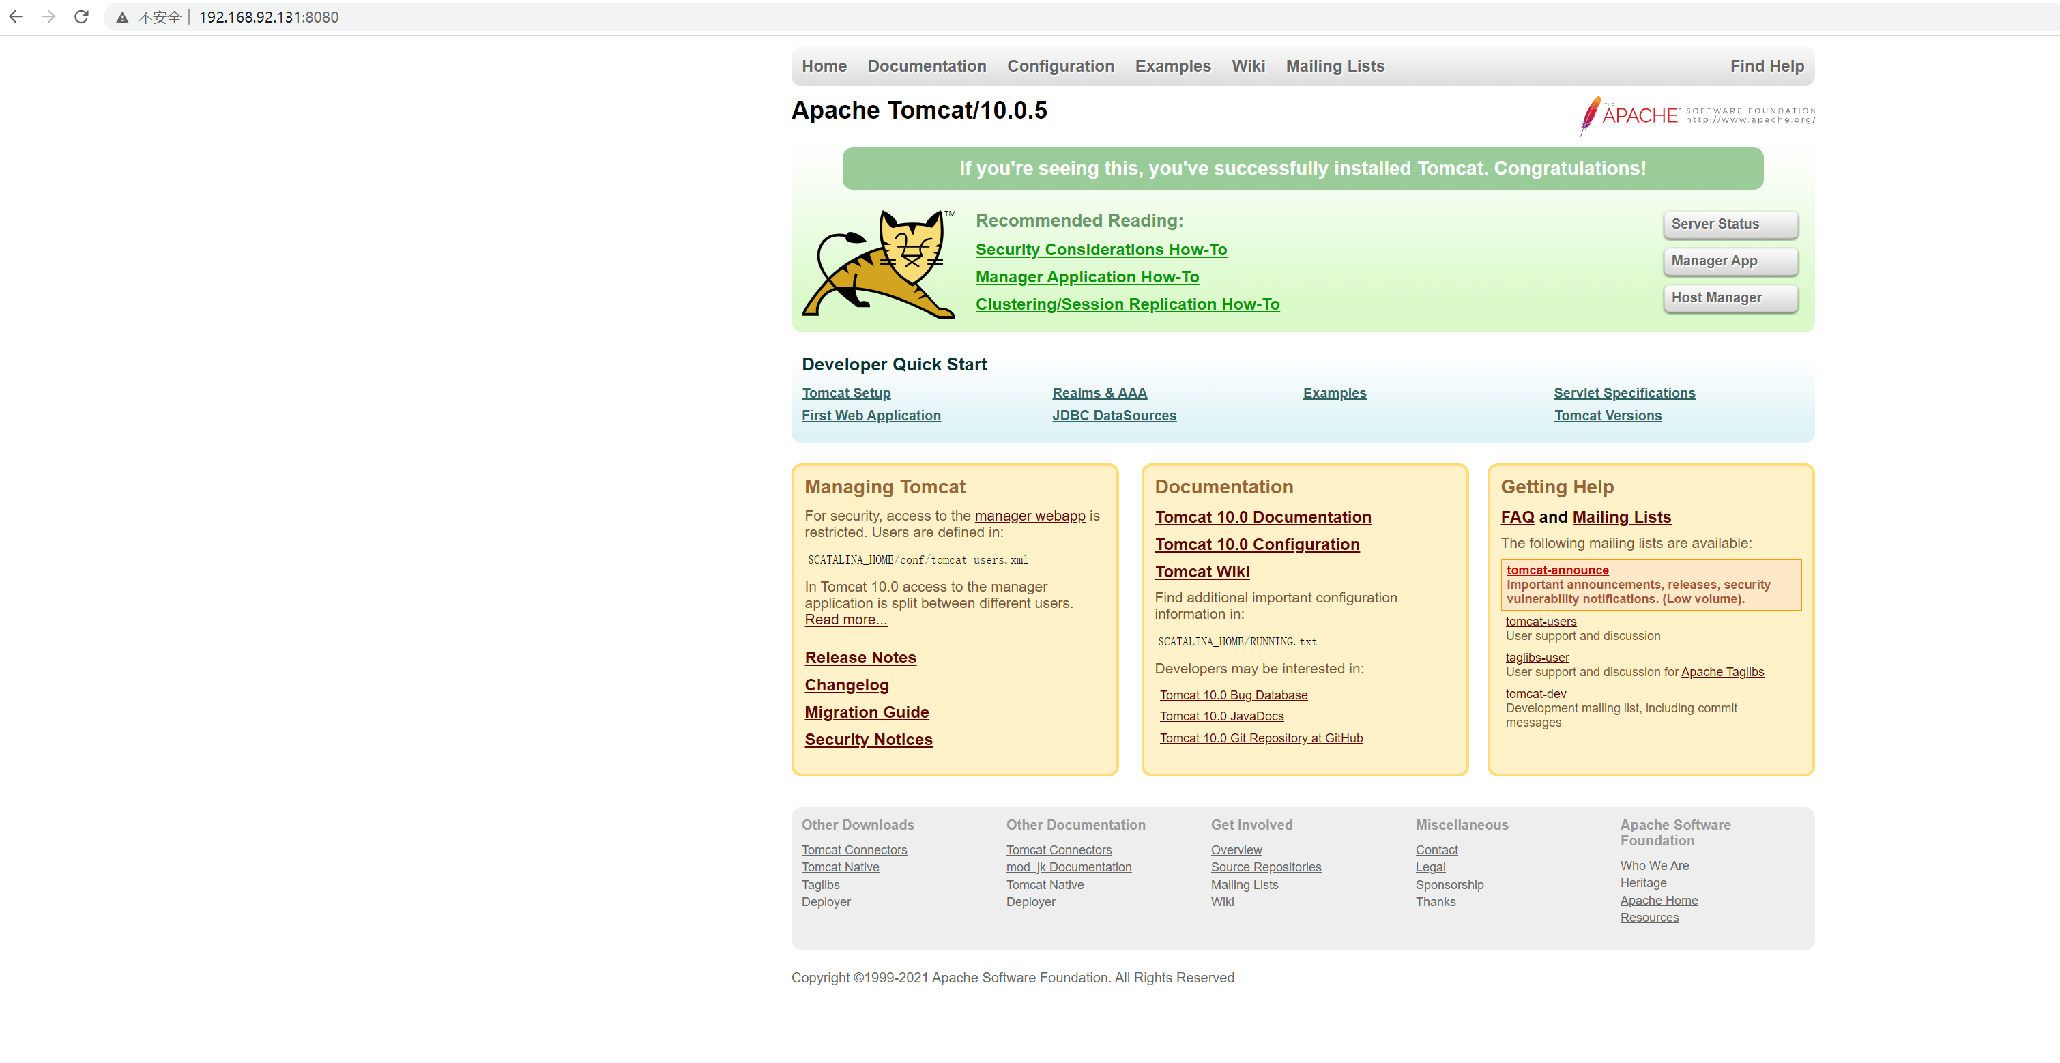Open First Web Application link
2060x1063 pixels.
tap(871, 415)
